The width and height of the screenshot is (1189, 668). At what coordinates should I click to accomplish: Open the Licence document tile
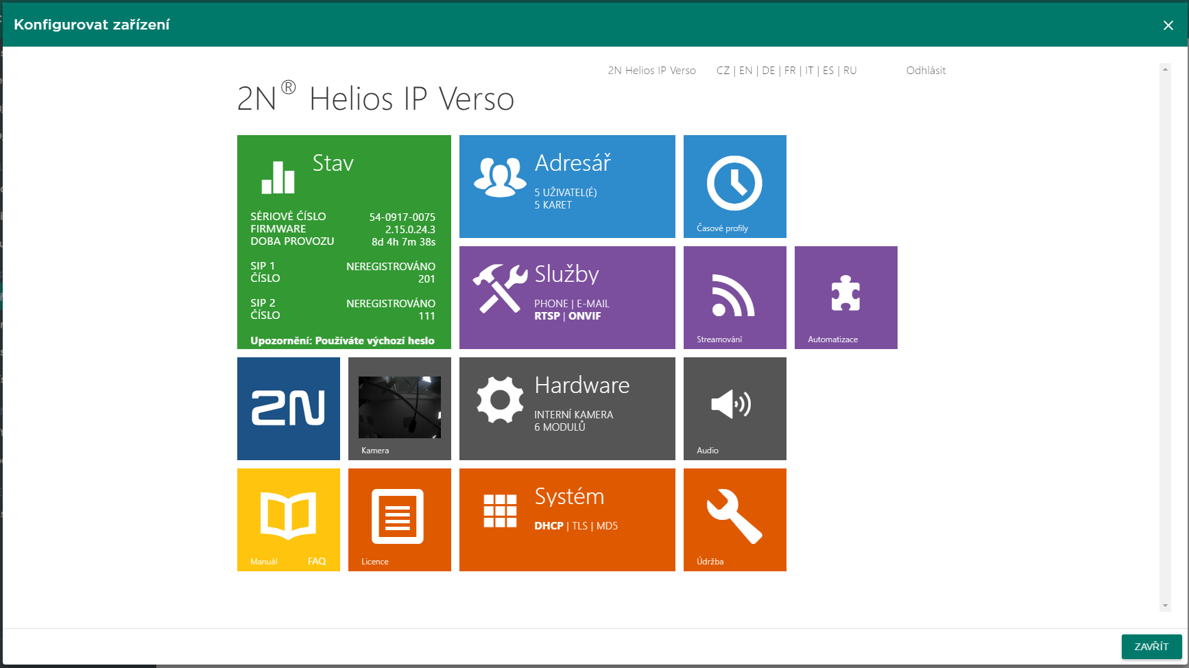[x=400, y=520]
